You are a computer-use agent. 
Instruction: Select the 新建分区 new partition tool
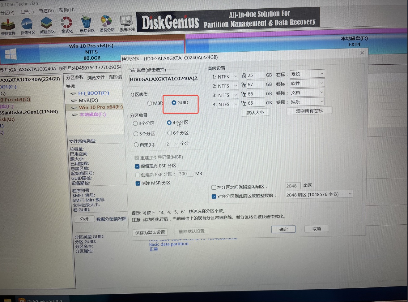click(x=47, y=25)
